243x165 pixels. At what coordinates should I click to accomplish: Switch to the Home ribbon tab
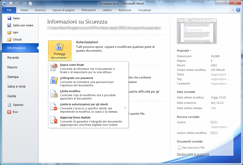point(24,10)
